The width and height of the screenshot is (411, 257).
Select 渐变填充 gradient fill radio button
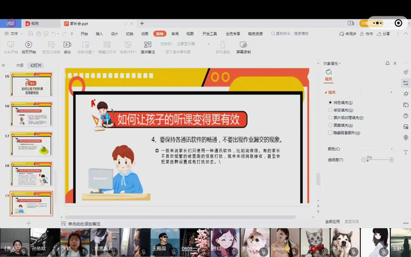[330, 110]
